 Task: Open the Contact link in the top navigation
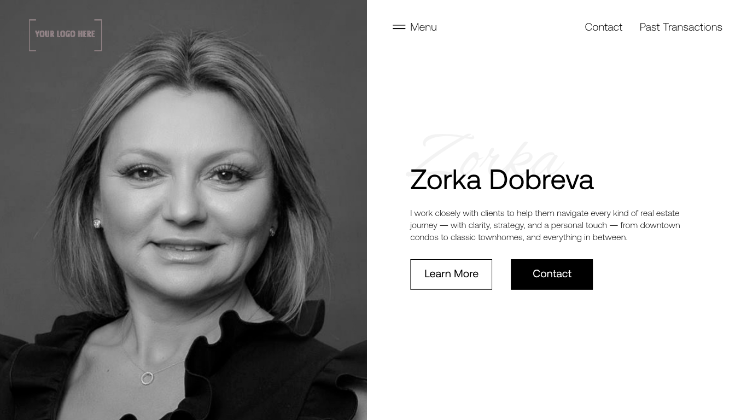[x=603, y=27]
